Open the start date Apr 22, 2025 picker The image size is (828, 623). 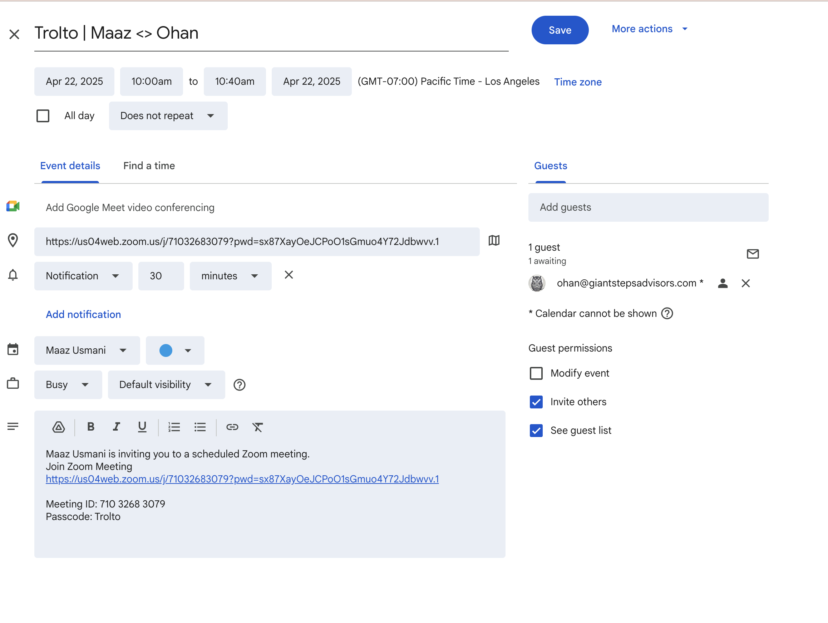(x=74, y=82)
